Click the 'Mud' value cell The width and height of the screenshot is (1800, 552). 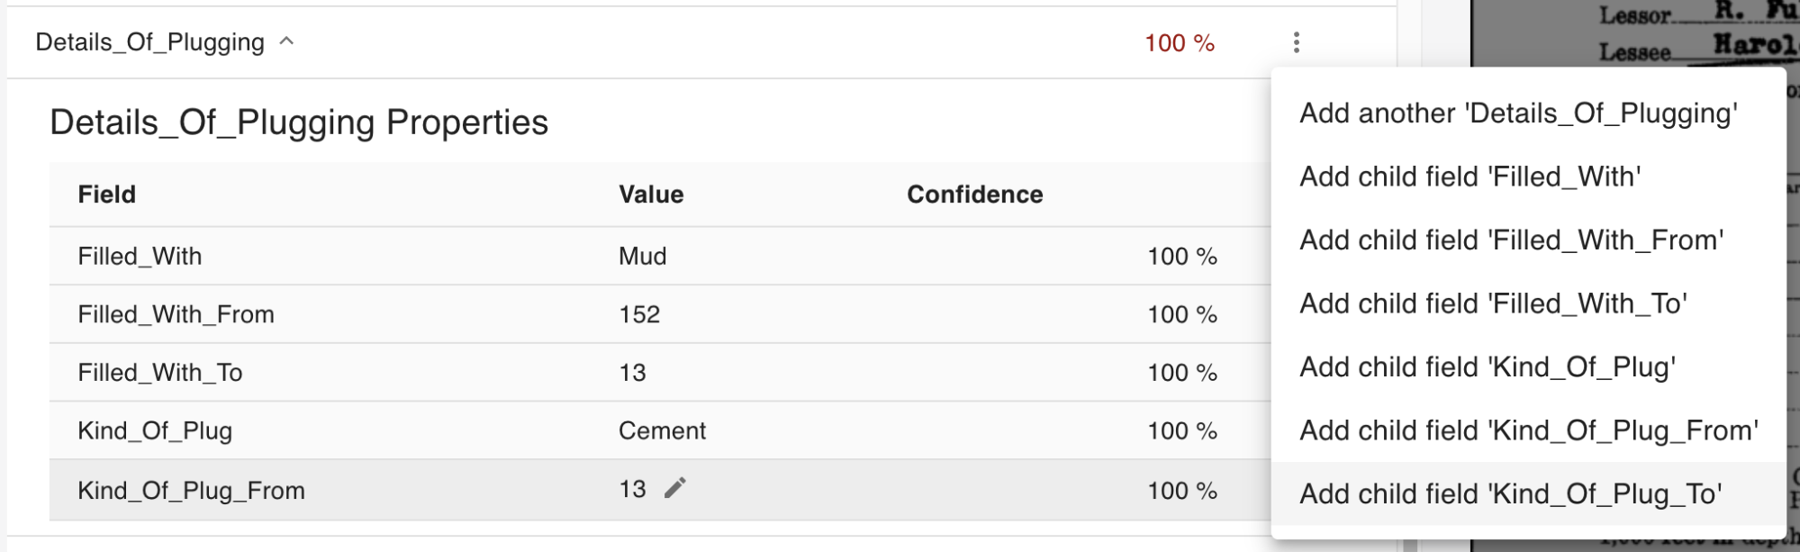(642, 257)
